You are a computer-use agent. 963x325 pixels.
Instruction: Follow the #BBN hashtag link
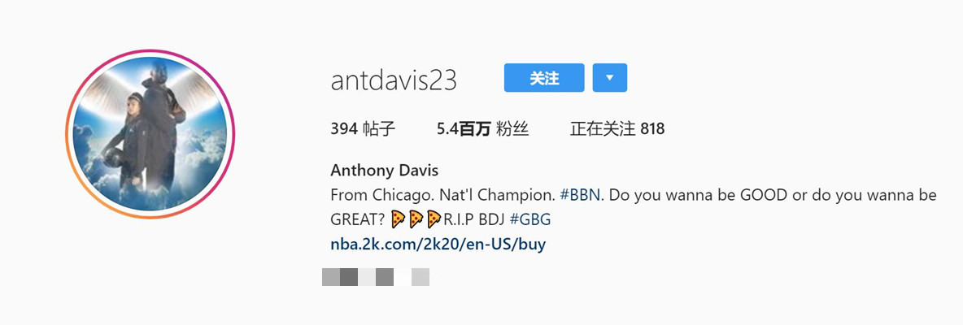(x=580, y=196)
